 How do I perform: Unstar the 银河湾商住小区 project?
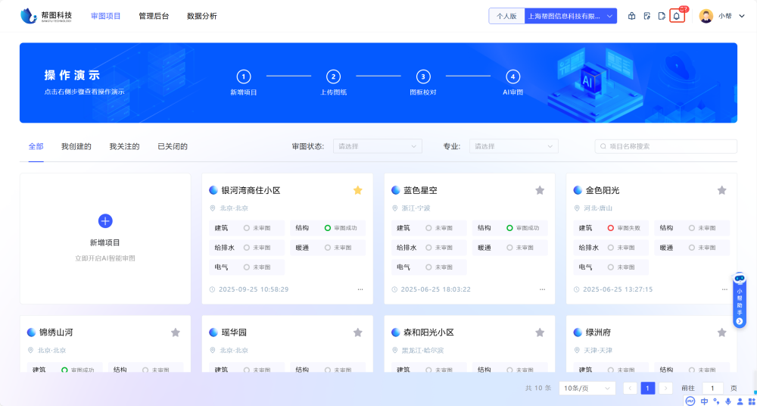[357, 190]
